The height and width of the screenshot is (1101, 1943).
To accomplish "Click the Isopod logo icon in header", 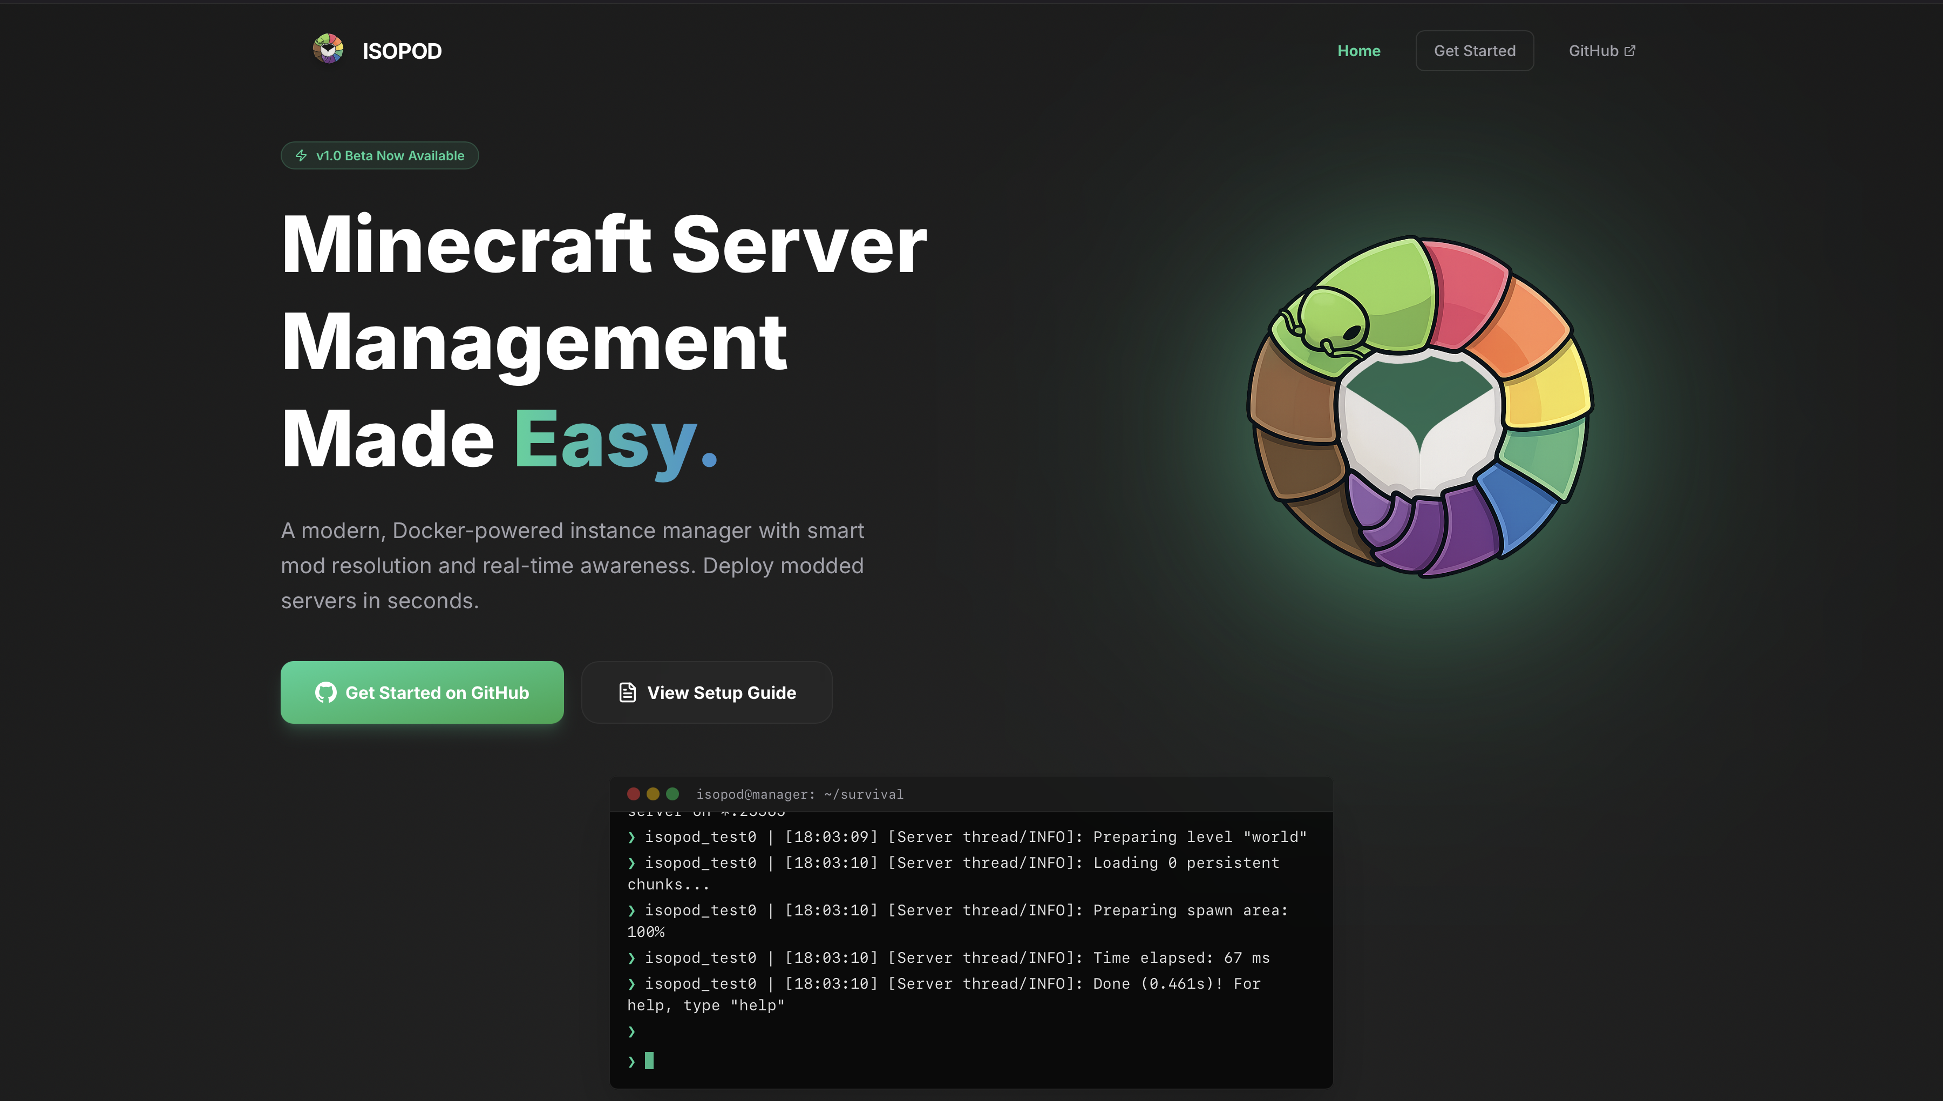I will pyautogui.click(x=328, y=49).
